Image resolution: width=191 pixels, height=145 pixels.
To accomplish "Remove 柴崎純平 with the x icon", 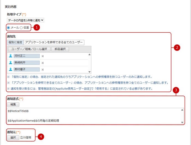I will 43,63.
